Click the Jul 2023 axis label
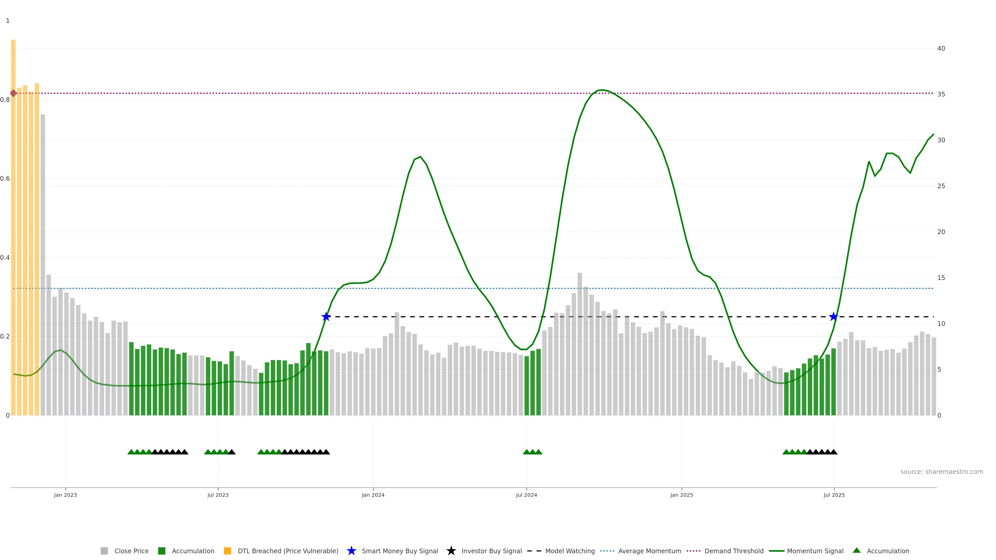996x560 pixels. (x=218, y=495)
